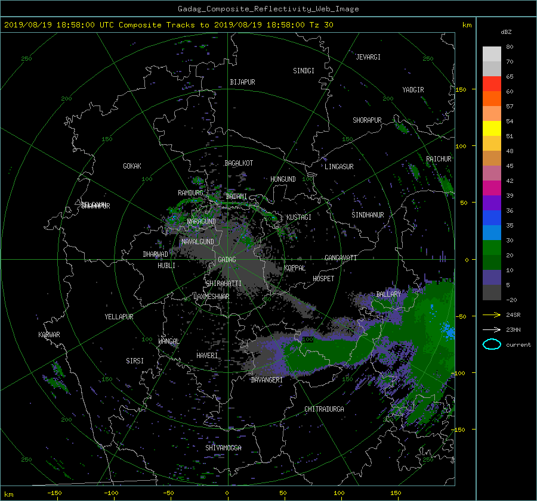
Task: Click the Gadag_Composite_Reflectivity_Web_Image title
Action: click(x=268, y=9)
